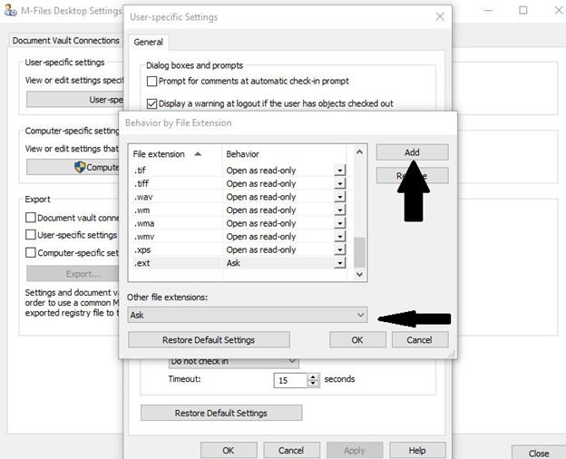Click the Export... button in M-Files Settings
The image size is (566, 459).
[74, 274]
